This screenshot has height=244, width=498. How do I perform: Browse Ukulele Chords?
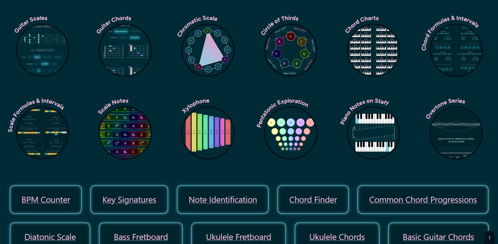pyautogui.click(x=337, y=237)
